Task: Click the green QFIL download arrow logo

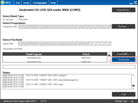Action: tap(2, 2)
